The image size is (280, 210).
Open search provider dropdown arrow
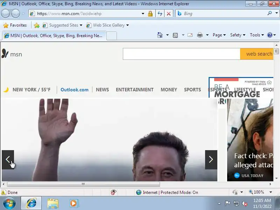pyautogui.click(x=276, y=13)
